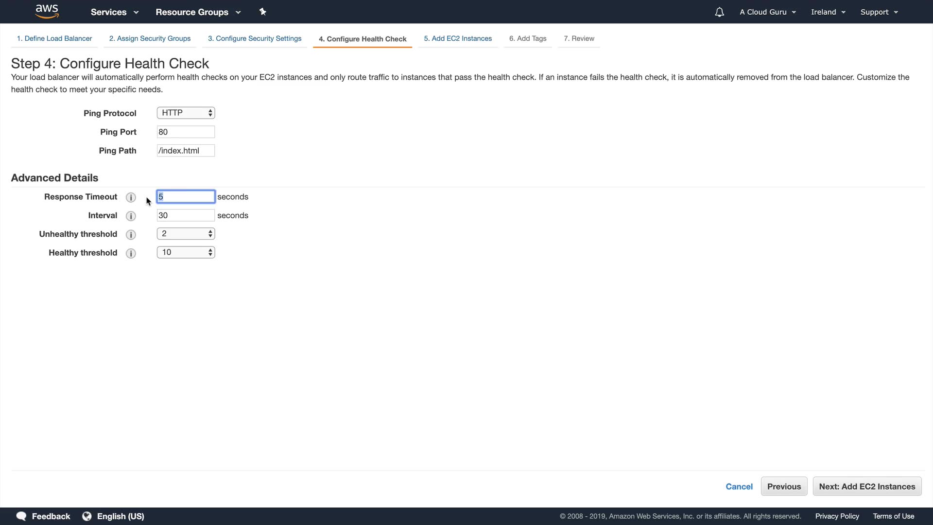Click the AWS logo home icon
Screen dimensions: 933x525
47,11
